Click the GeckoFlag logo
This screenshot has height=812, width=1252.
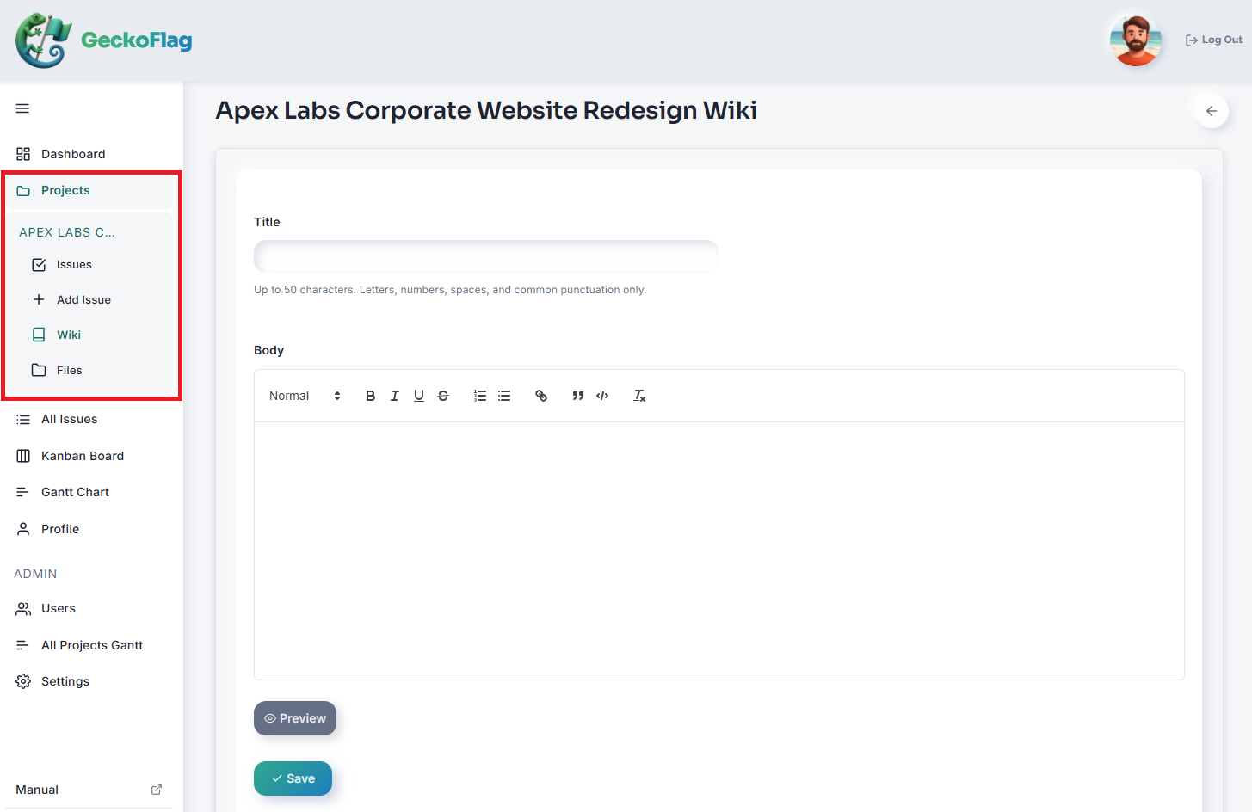click(x=104, y=40)
